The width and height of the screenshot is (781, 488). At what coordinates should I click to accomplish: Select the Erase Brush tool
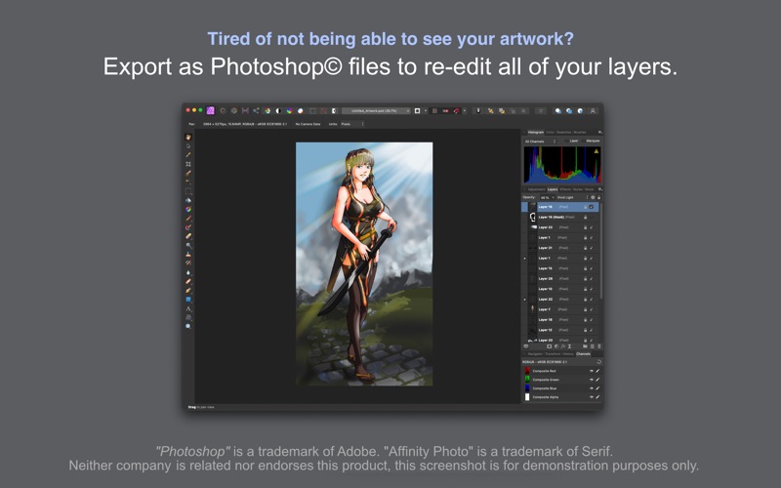coord(188,236)
